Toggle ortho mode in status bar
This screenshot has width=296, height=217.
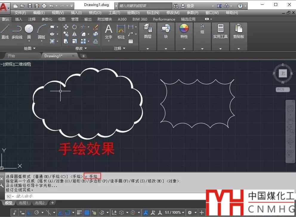click(30, 213)
